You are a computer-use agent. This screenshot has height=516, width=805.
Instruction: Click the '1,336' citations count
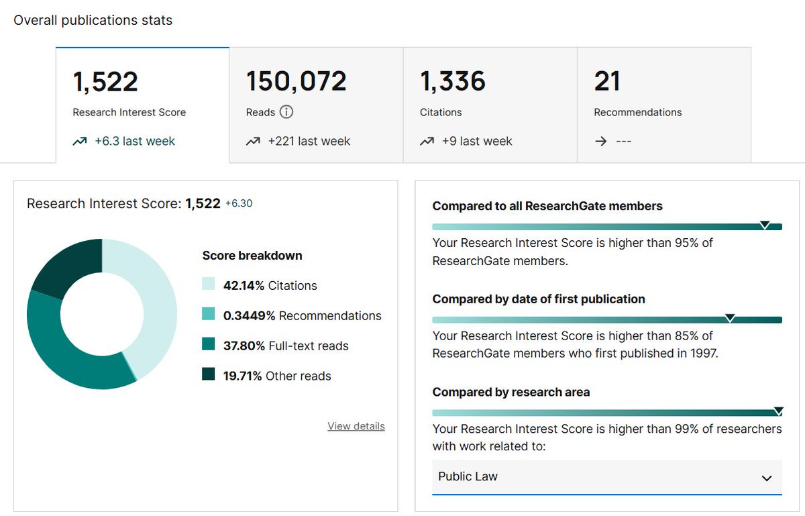453,81
